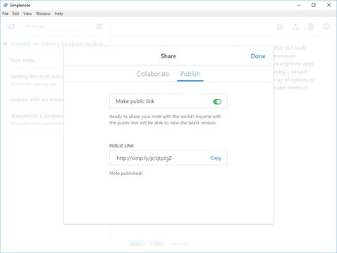Image resolution: width=337 pixels, height=253 pixels.
Task: Copy the public link
Action: tap(216, 158)
